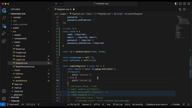This screenshot has height=108, width=192.
Task: Open the Accounts menu icon
Action: pyautogui.click(x=4, y=91)
